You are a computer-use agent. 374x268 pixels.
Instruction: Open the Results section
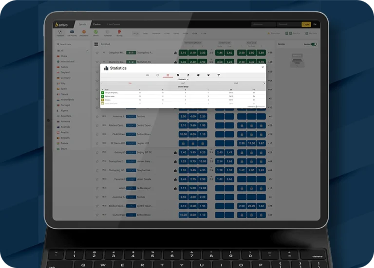pyautogui.click(x=293, y=34)
